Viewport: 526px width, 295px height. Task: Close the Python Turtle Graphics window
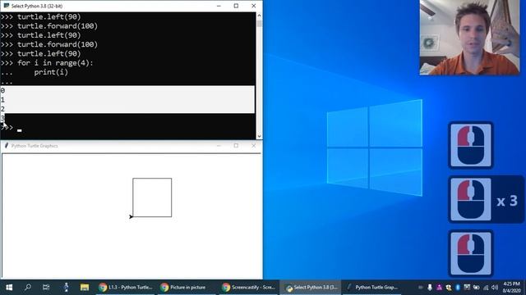254,146
